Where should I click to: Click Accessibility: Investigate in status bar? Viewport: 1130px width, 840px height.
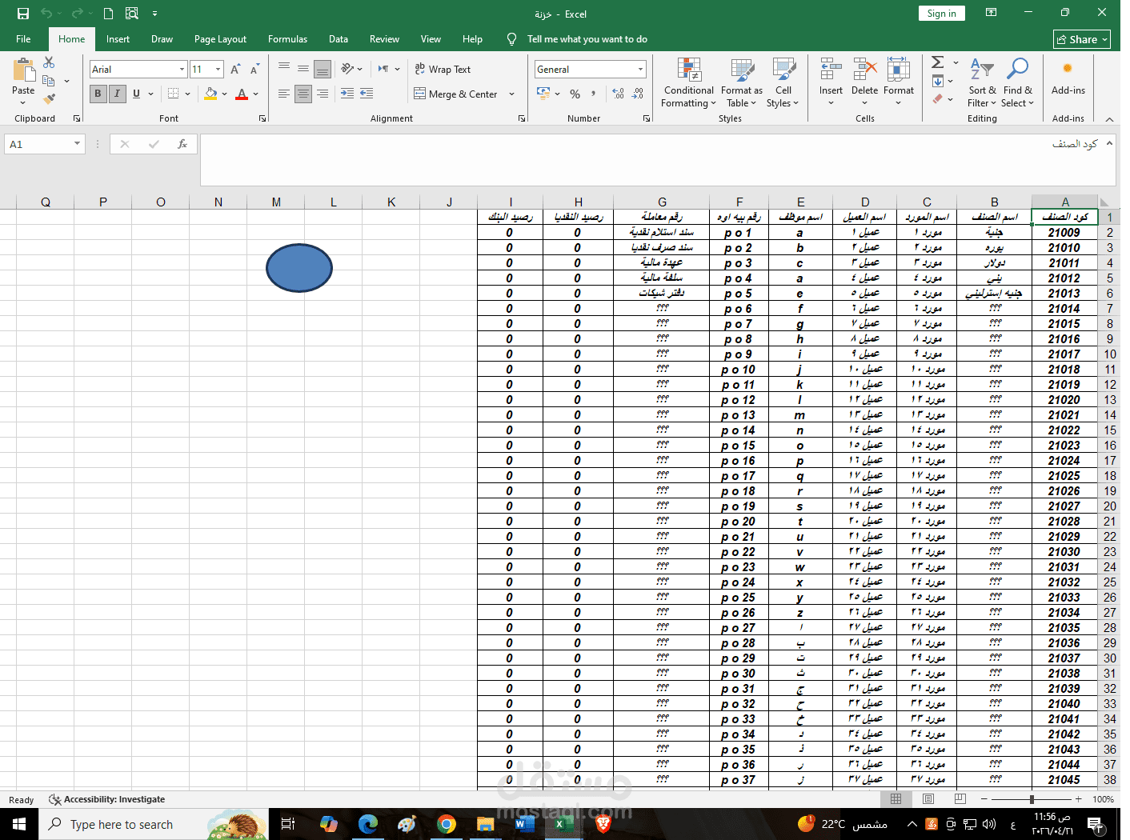click(x=107, y=799)
